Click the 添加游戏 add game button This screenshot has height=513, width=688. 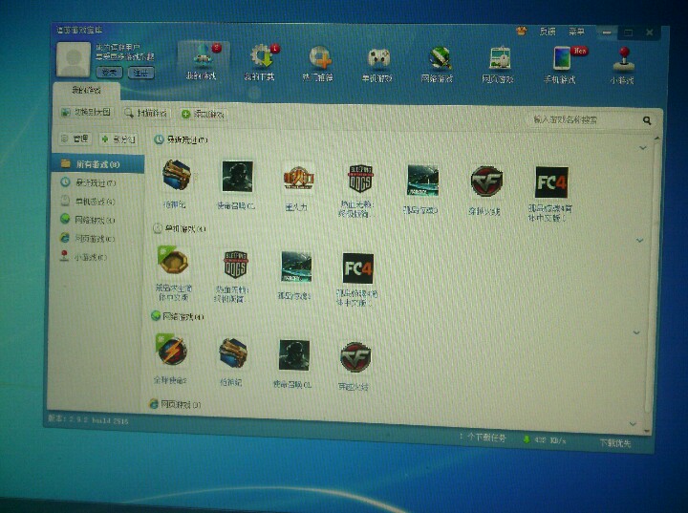[203, 115]
